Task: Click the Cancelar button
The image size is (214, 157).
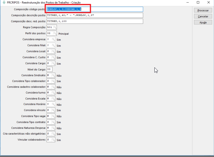Action: [203, 16]
